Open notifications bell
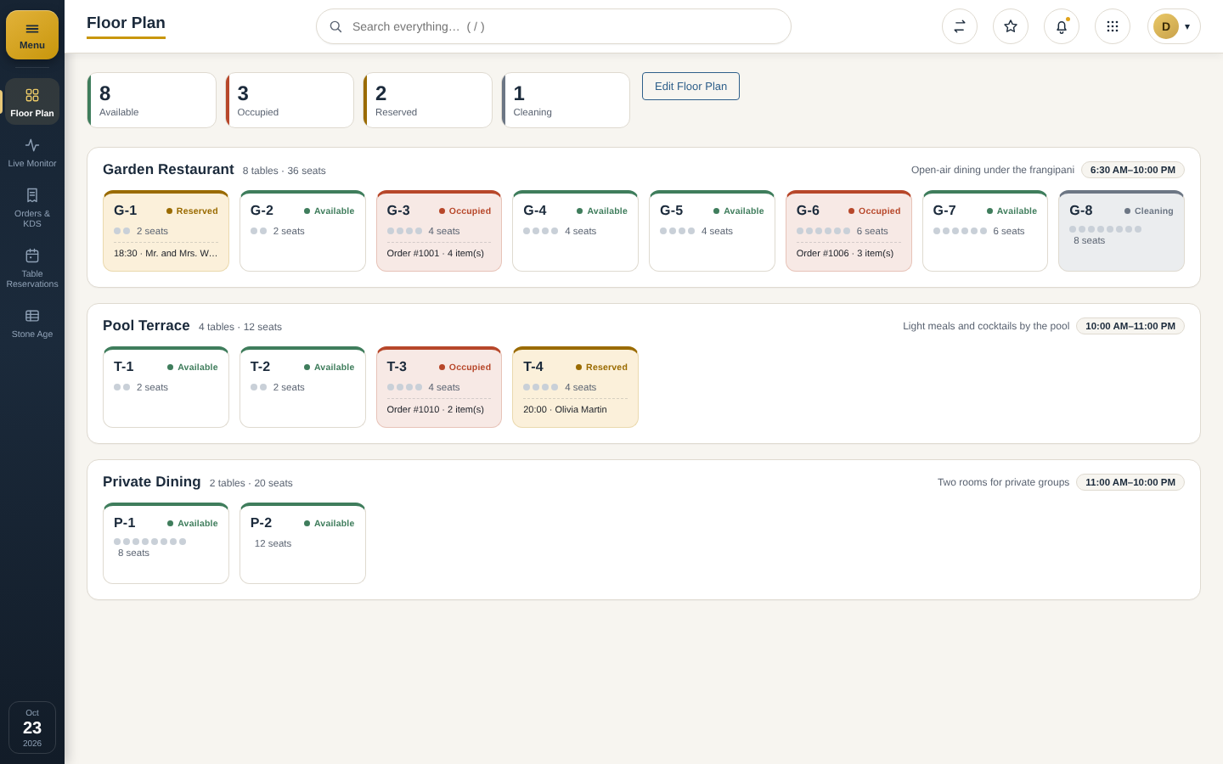 click(1062, 26)
